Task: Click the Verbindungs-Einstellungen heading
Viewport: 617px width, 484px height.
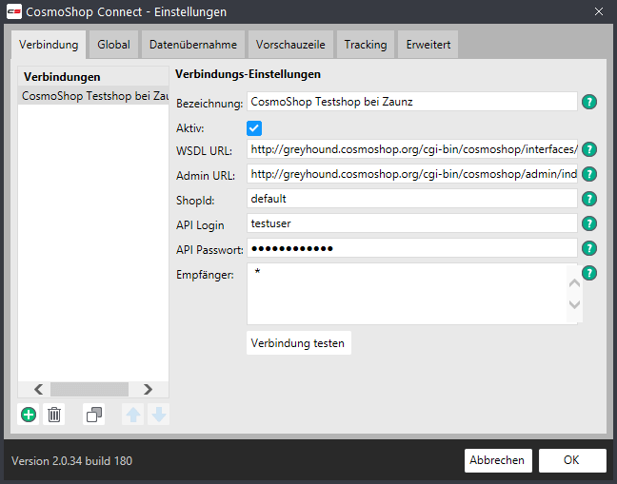Action: [248, 74]
